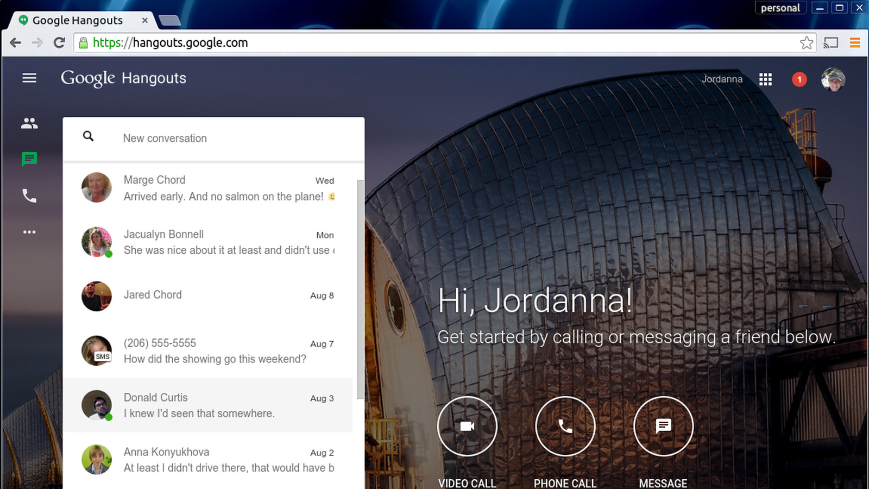Open the Contacts sidebar icon
The height and width of the screenshot is (489, 869).
click(x=29, y=123)
